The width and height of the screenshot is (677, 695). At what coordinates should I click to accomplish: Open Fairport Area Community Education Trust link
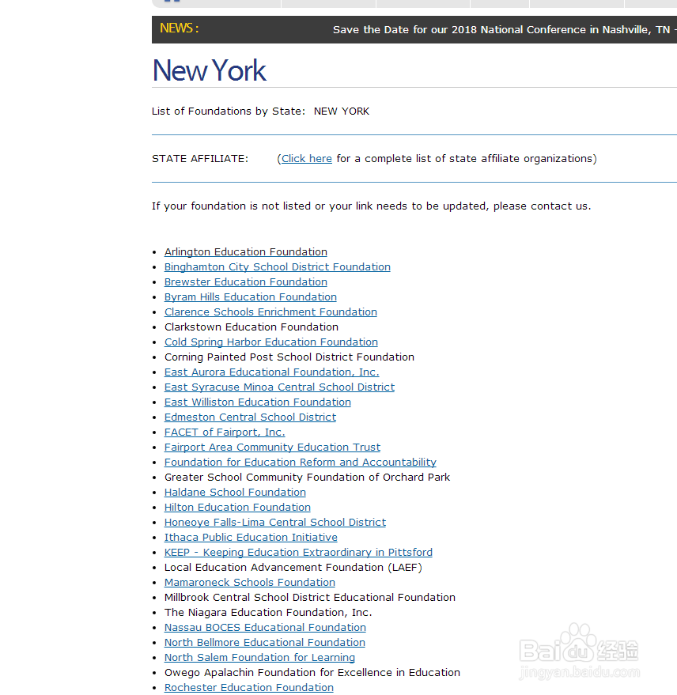coord(272,448)
